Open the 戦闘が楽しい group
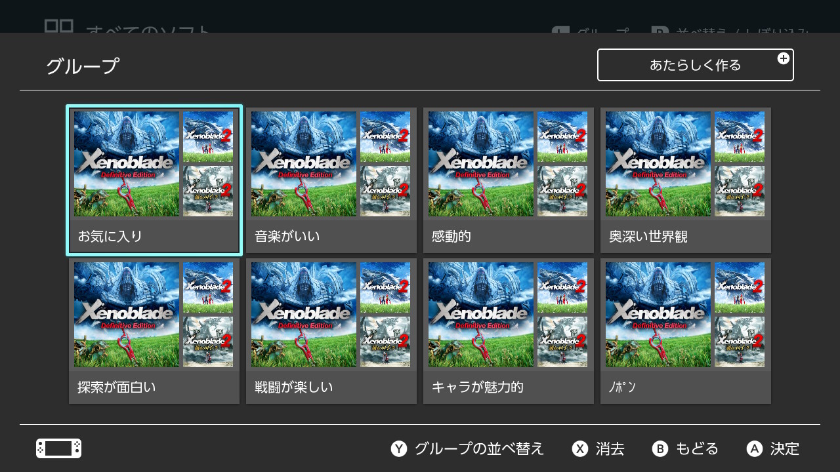 click(x=331, y=331)
